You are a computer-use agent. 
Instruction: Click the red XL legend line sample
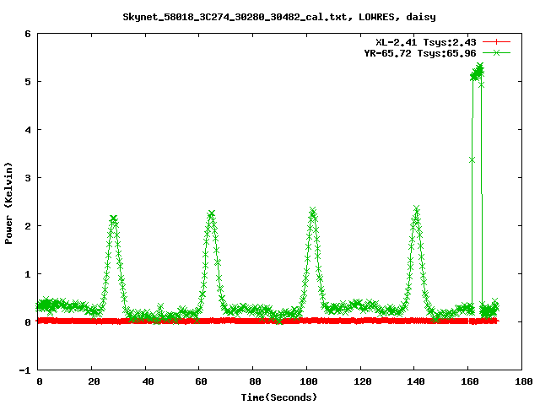[x=496, y=42]
